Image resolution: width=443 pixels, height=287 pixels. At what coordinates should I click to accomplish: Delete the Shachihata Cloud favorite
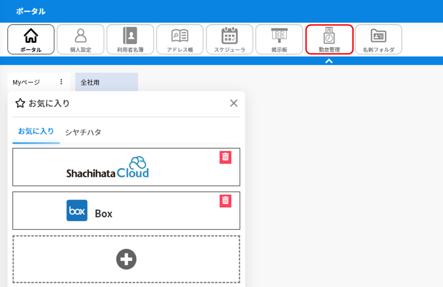coord(225,157)
